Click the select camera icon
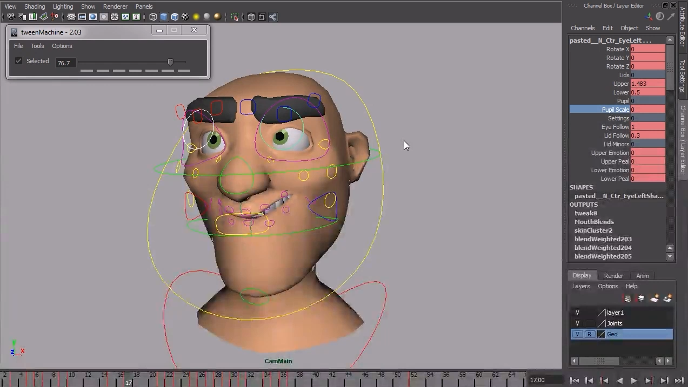688x387 pixels. coord(11,17)
